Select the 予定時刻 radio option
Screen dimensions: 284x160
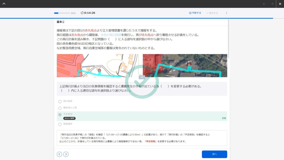coord(60,114)
